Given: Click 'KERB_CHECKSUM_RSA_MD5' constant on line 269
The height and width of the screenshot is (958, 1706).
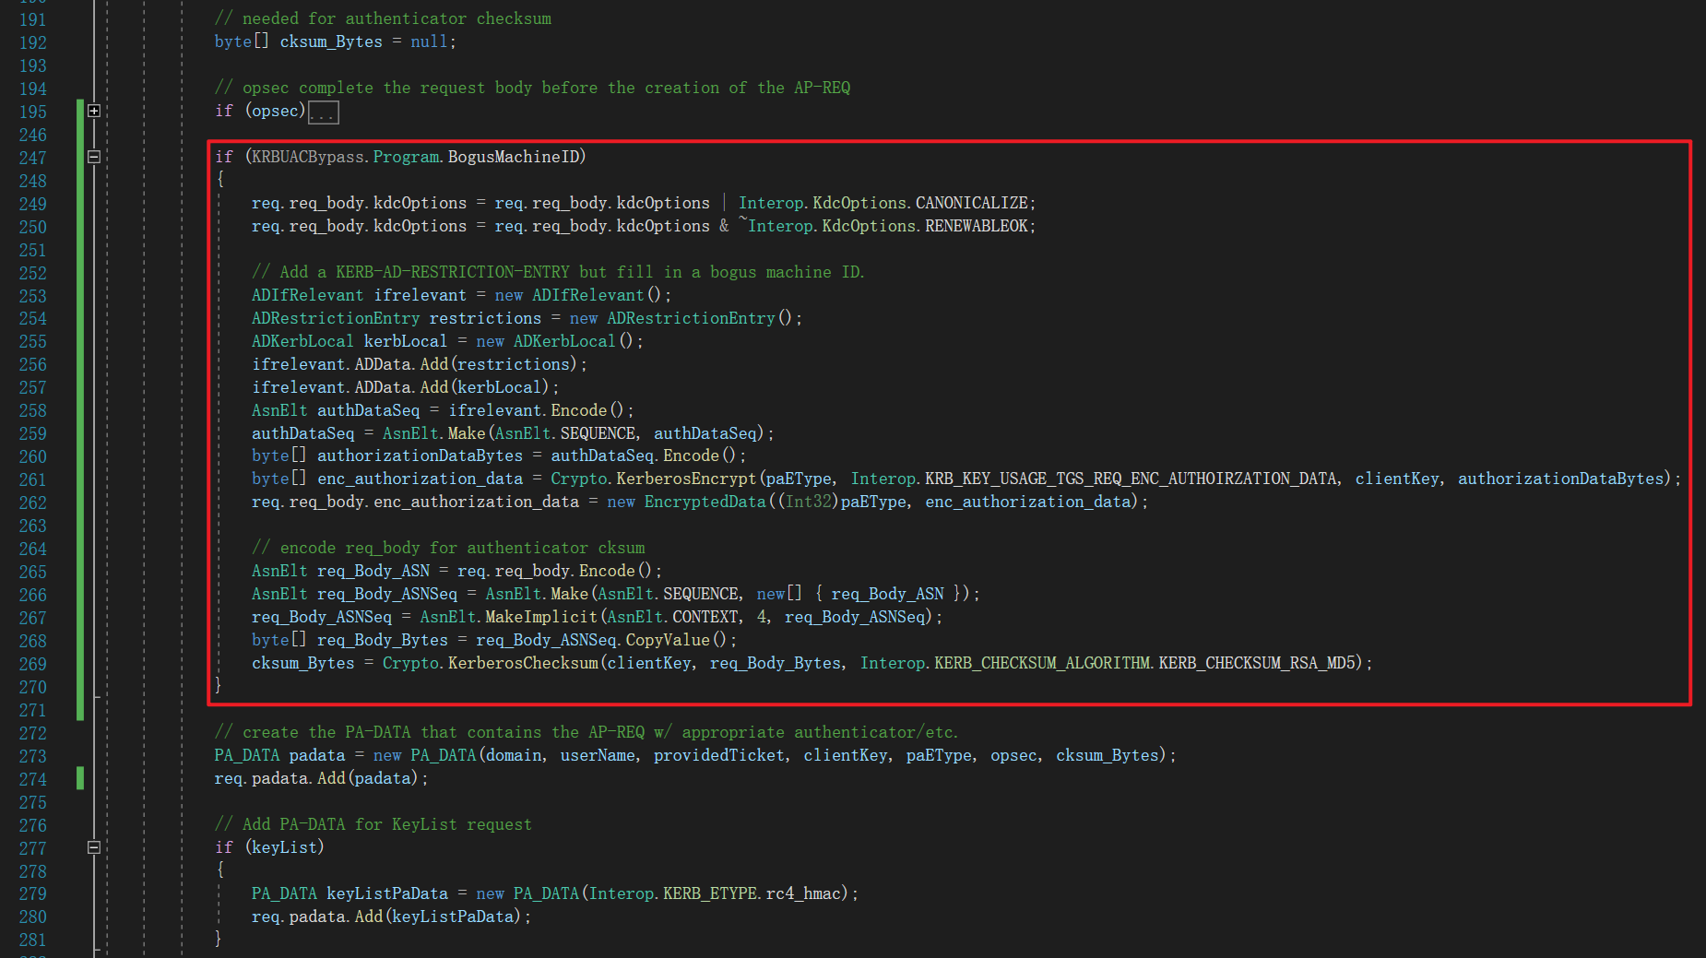Looking at the screenshot, I should click(1258, 663).
